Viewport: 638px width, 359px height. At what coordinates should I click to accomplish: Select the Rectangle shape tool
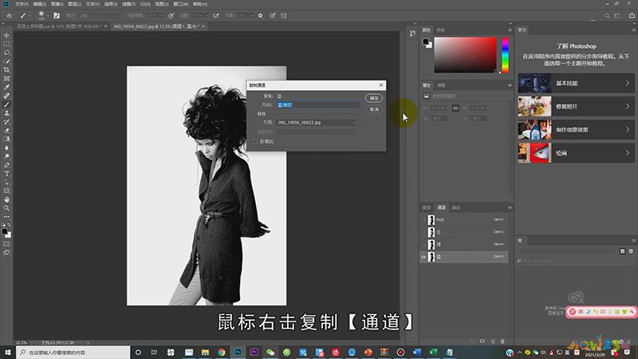pyautogui.click(x=6, y=191)
